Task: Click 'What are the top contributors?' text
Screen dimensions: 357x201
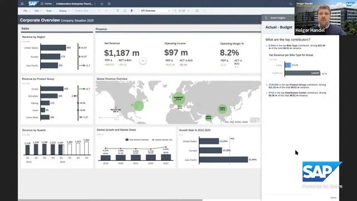Action: 288,40
